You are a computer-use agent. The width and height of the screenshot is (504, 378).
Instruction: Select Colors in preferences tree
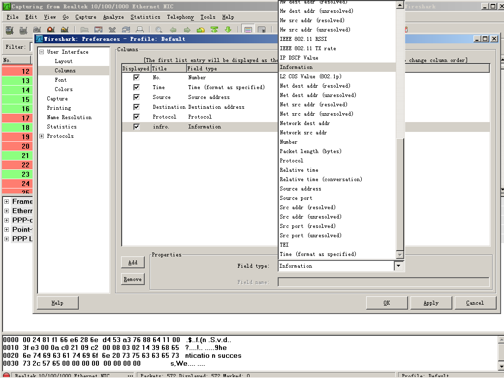[63, 89]
